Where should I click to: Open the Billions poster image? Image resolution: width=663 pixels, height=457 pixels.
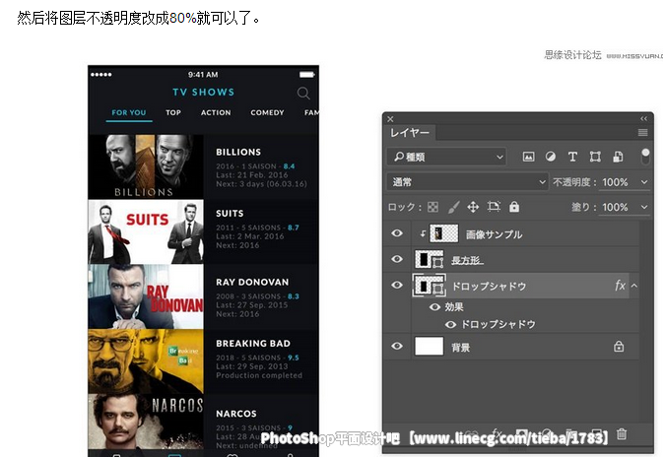146,166
